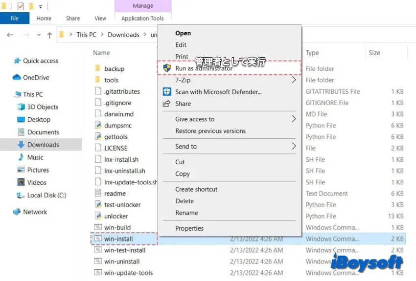This screenshot has width=416, height=281.
Task: Open 3D Objects folder icon
Action: pos(21,107)
